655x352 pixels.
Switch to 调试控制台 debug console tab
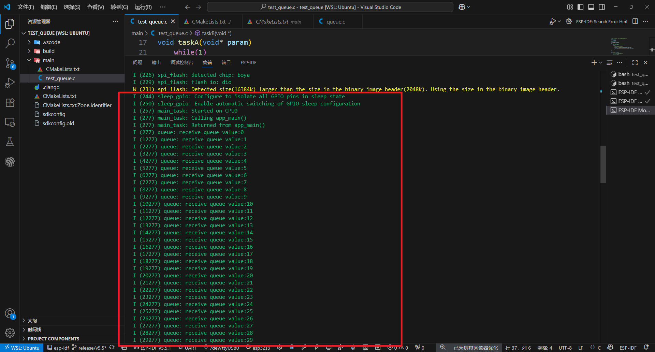click(x=182, y=62)
